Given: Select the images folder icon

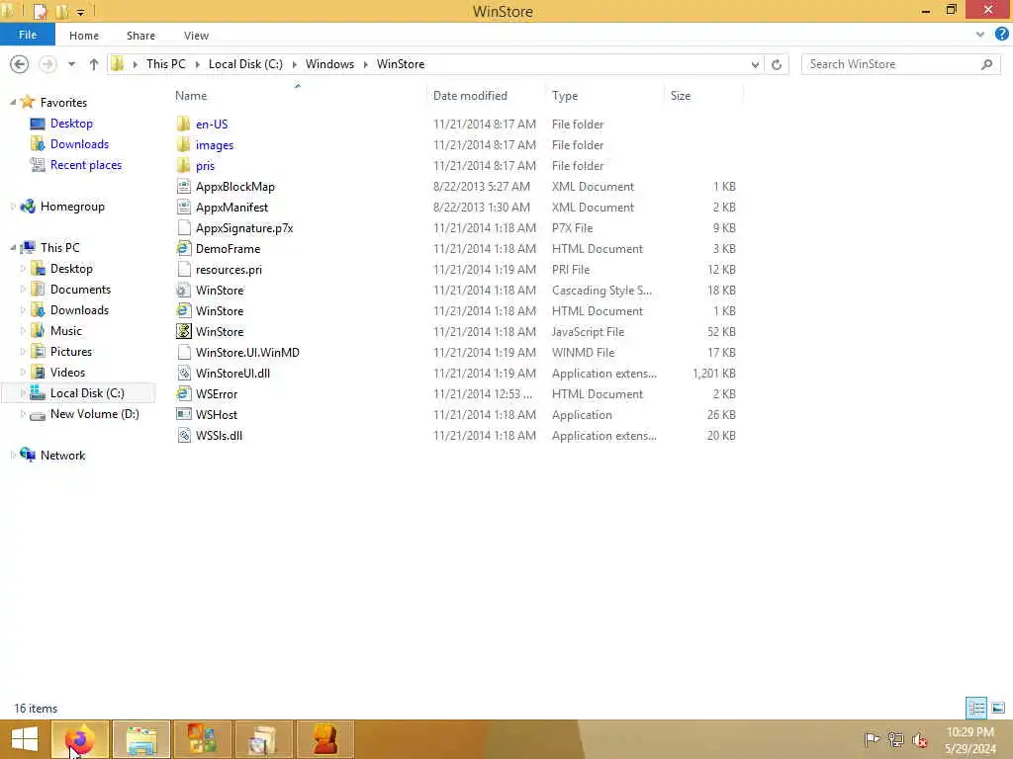Looking at the screenshot, I should click(x=183, y=144).
